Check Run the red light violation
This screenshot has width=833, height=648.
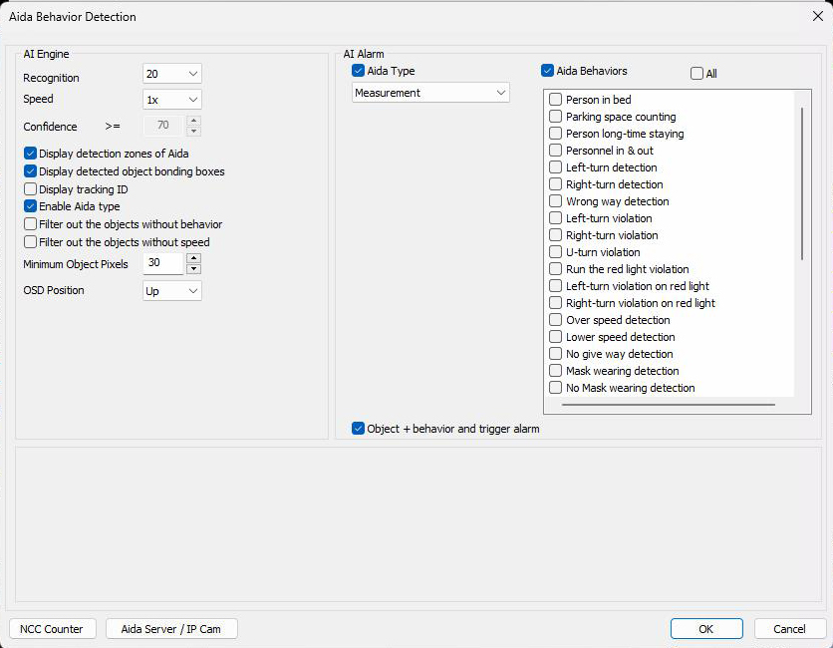[555, 269]
